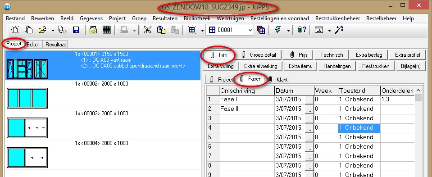Open the Werktuigen menu
Screen dimensions: 432x177
(x=230, y=18)
